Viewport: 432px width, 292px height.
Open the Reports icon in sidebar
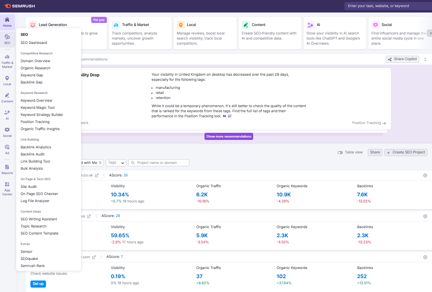[7, 167]
